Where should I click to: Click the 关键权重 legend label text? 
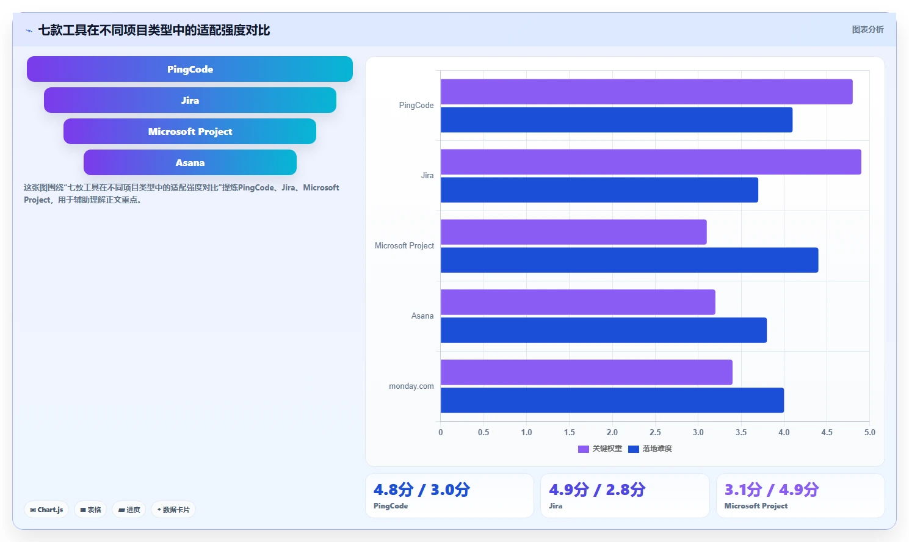(607, 449)
